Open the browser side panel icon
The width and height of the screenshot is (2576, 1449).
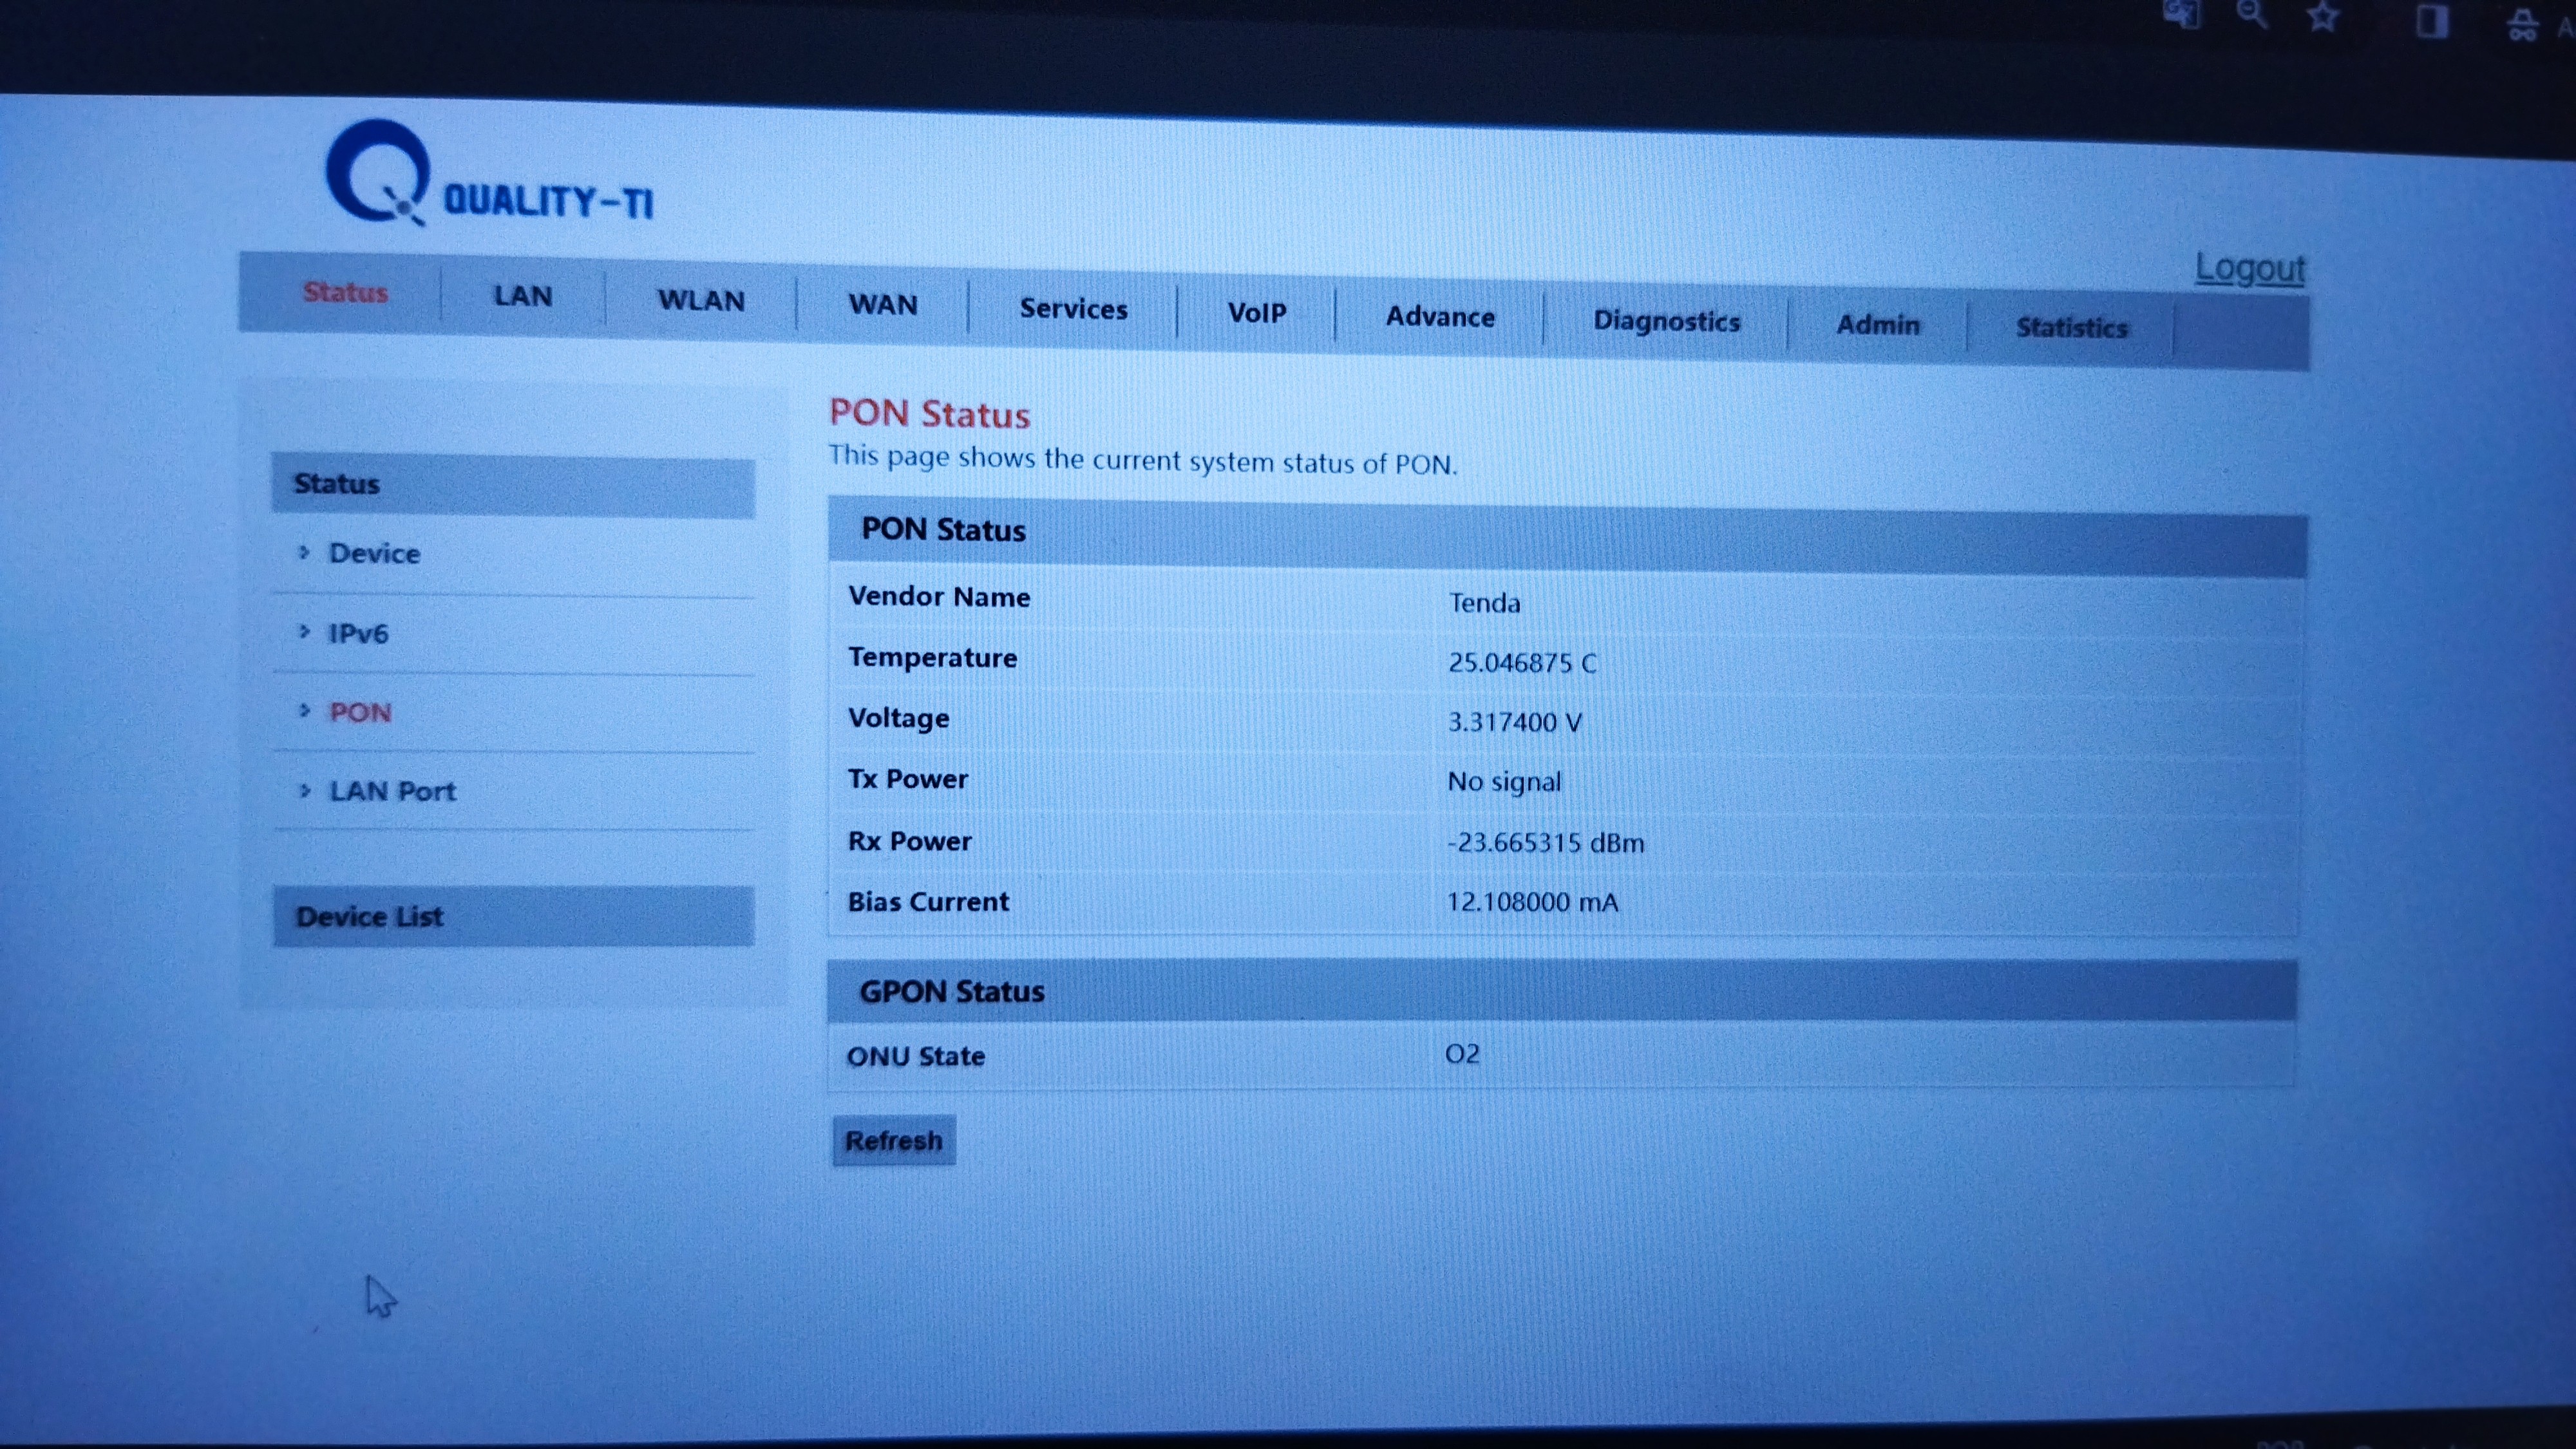(x=2432, y=20)
